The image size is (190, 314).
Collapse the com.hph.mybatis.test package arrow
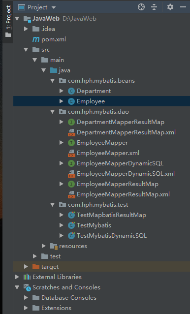point(53,205)
